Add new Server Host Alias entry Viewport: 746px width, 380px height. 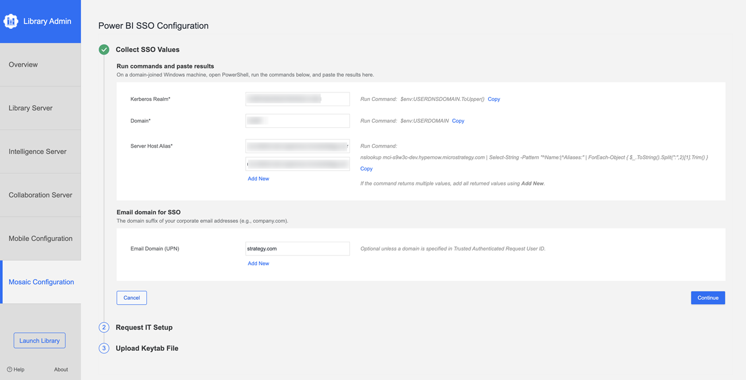[258, 179]
